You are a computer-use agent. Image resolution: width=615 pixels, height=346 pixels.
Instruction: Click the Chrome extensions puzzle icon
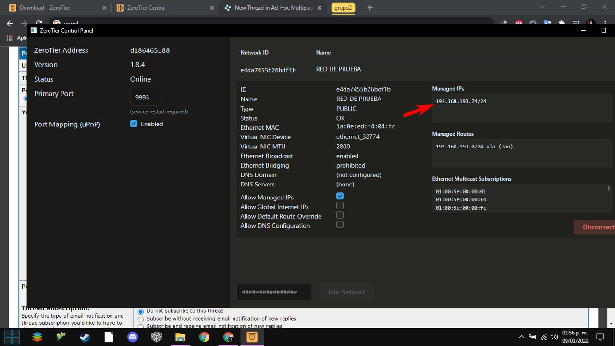pyautogui.click(x=562, y=23)
